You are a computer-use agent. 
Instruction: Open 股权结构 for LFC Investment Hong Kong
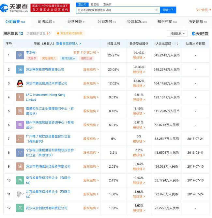click(x=91, y=97)
